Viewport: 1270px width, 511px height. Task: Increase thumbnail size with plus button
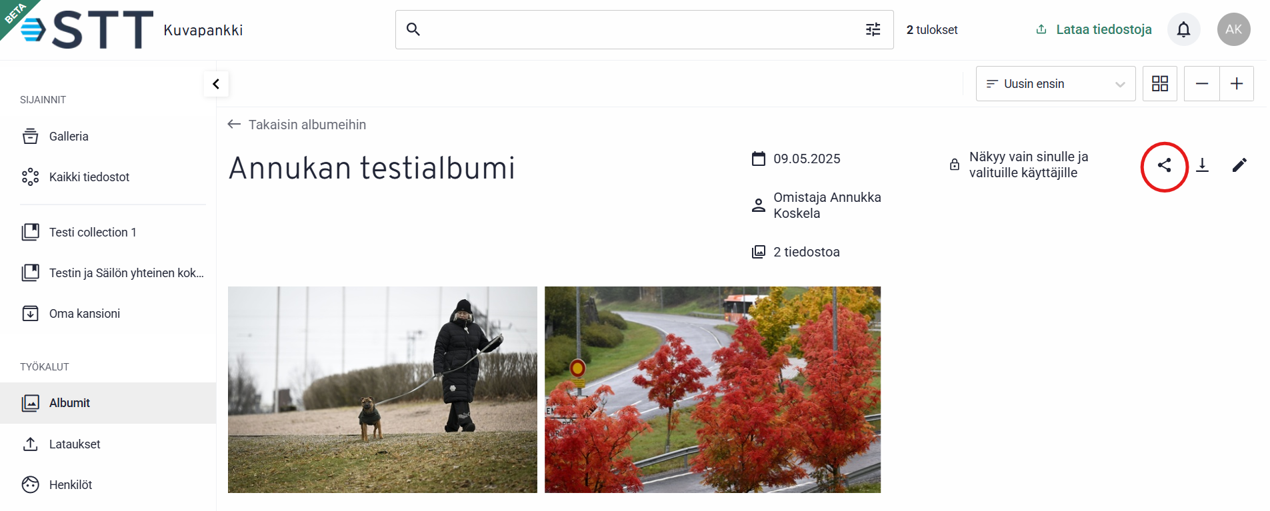click(x=1237, y=83)
